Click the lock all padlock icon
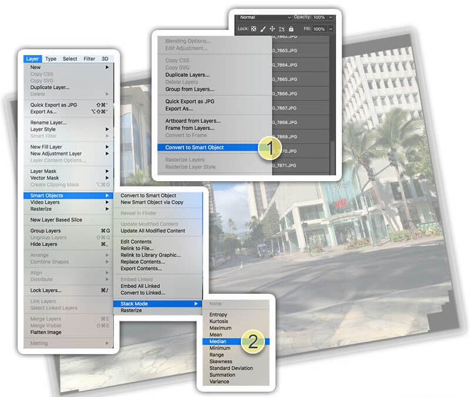The image size is (470, 397). click(291, 29)
